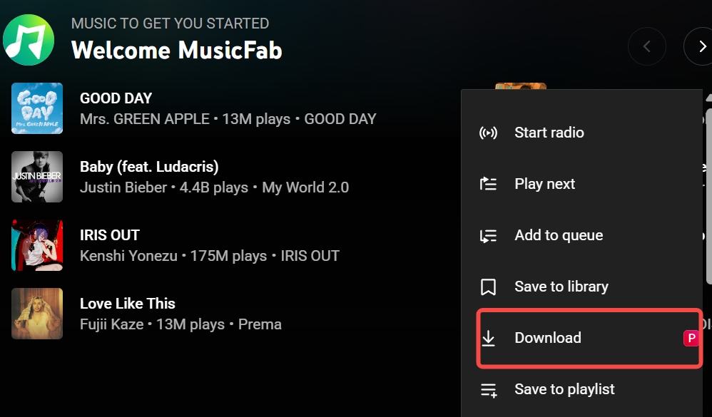Screen dimensions: 712x417
Task: Open the song Love Like This
Action: pyautogui.click(x=127, y=303)
